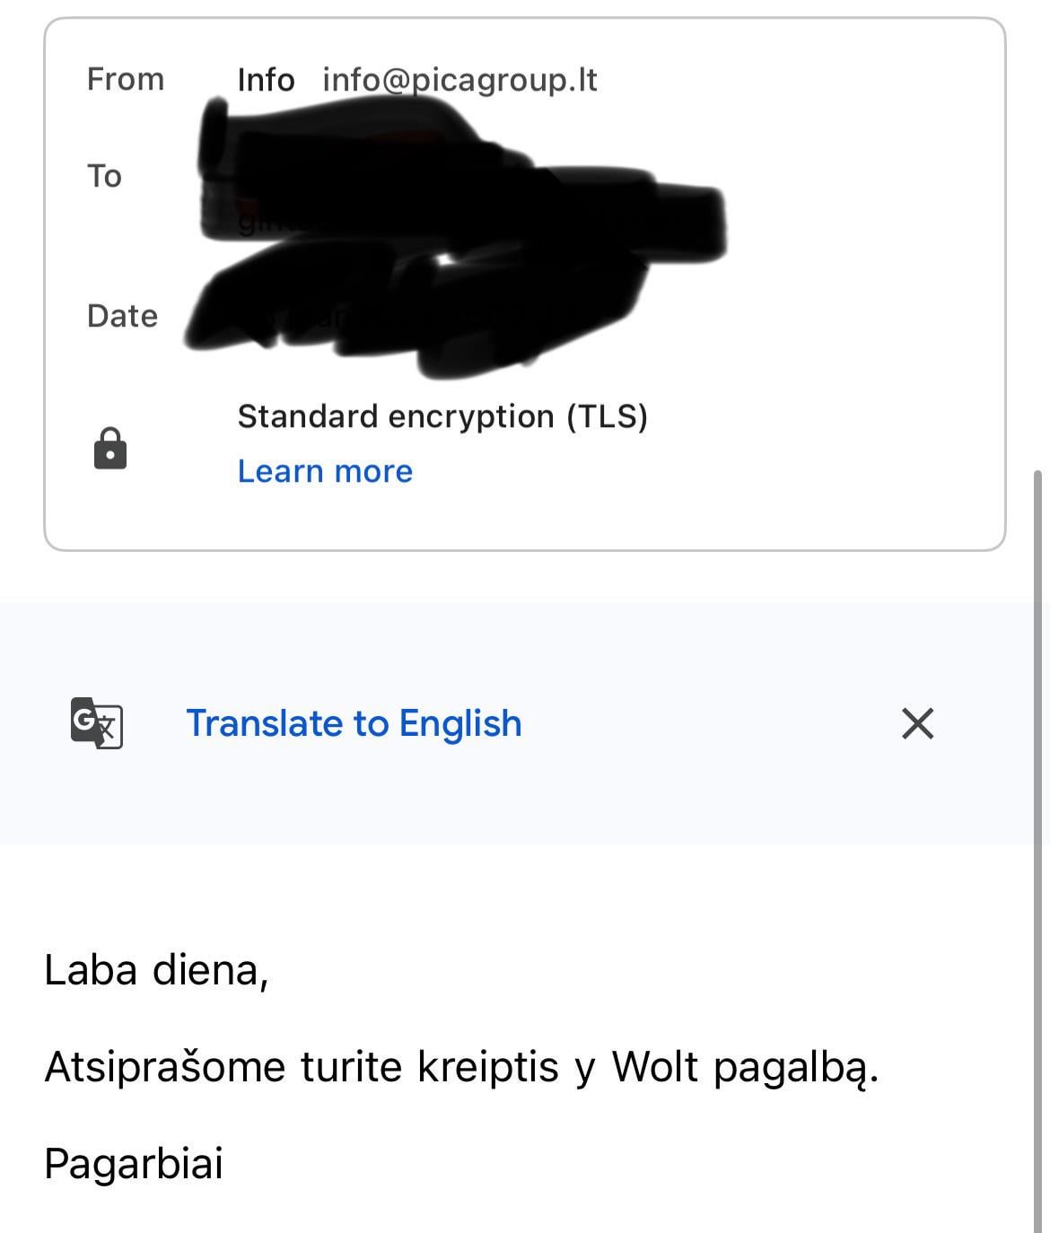Click the Google Translate icon
1050x1233 pixels.
[96, 722]
